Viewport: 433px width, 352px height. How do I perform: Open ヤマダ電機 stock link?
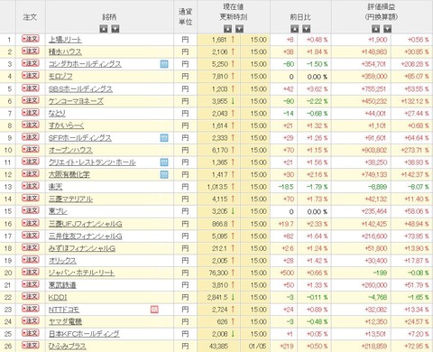pyautogui.click(x=65, y=321)
